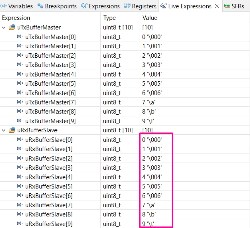The height and width of the screenshot is (228, 250).
Task: Switch to the Variables tab
Action: coord(17,6)
